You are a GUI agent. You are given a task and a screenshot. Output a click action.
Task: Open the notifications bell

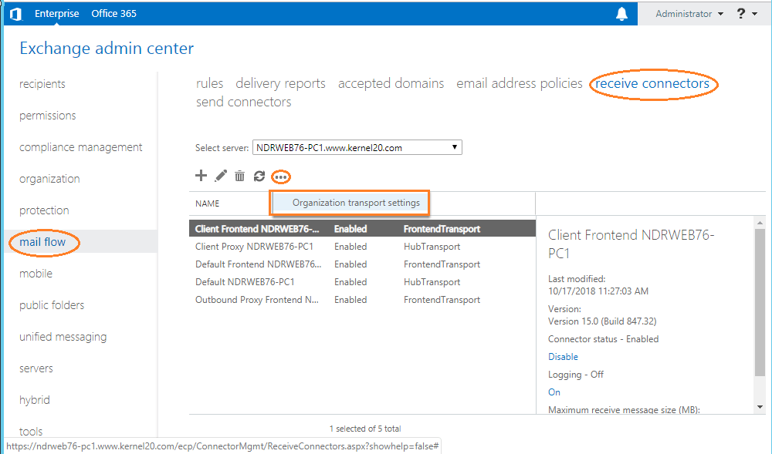point(621,14)
